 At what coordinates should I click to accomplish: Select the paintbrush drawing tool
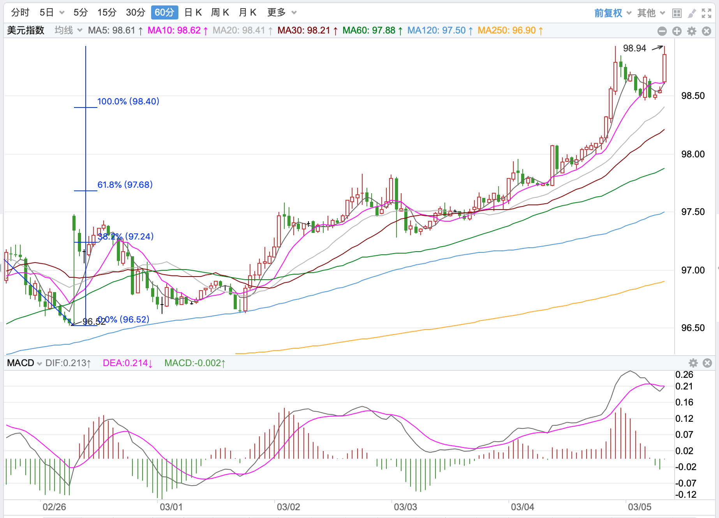coord(692,13)
